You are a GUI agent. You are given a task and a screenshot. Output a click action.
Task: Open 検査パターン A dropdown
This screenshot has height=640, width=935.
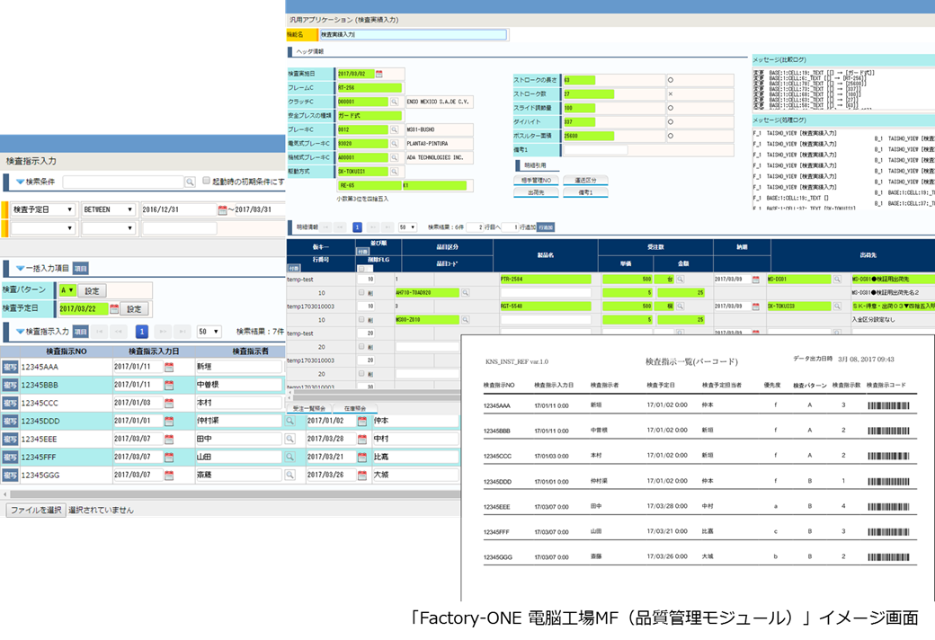point(67,290)
